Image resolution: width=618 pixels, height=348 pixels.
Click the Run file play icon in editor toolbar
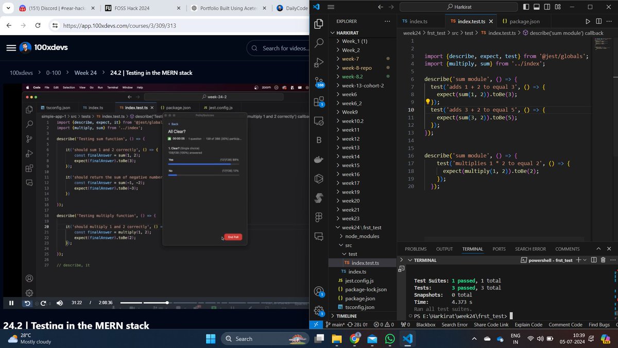pos(588,21)
